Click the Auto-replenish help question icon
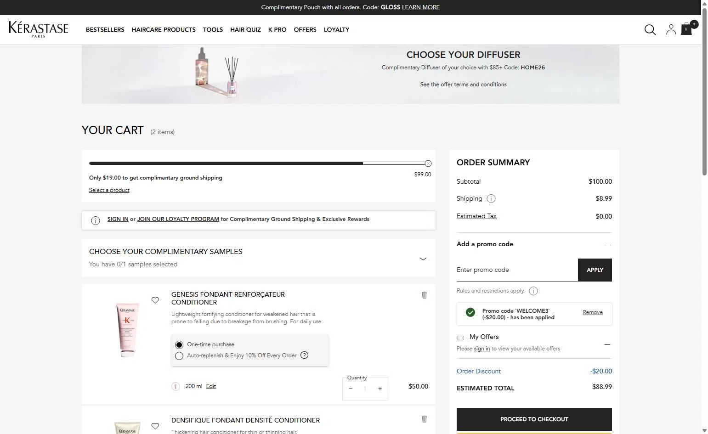Viewport: 708px width, 434px height. [304, 355]
